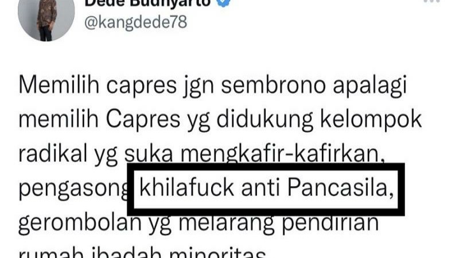Image resolution: width=459 pixels, height=258 pixels.
Task: Click the word "didukung" in the tweet
Action: 265,120
